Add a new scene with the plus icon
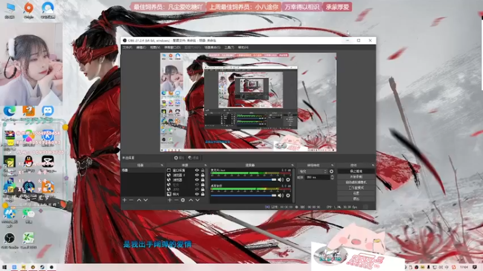The image size is (483, 271). pos(124,200)
